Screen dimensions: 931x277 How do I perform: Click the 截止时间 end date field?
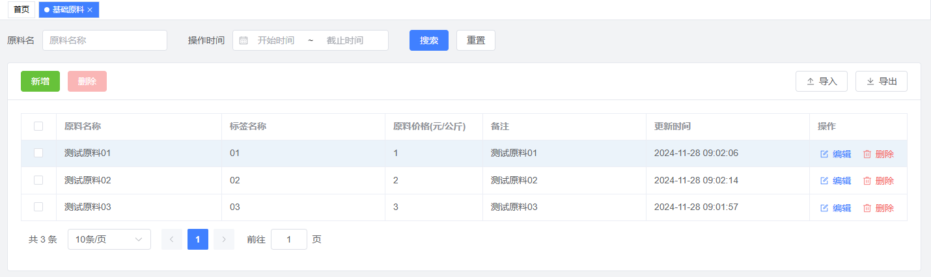tap(345, 40)
